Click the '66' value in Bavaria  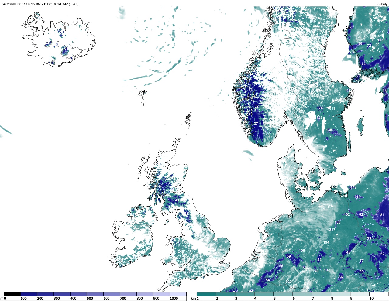(341, 277)
